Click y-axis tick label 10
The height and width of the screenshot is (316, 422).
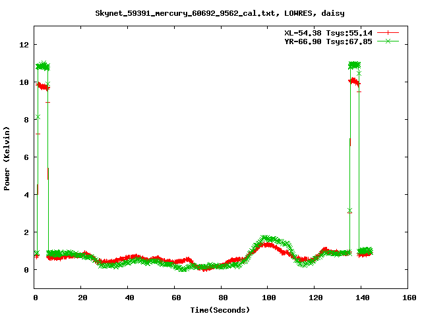(24, 82)
